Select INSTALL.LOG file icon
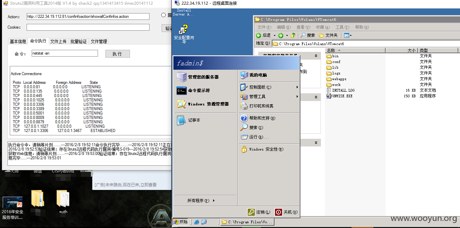 coord(329,90)
